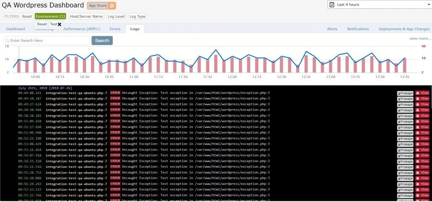The image size is (432, 202).
Task: Click the Search button
Action: click(102, 40)
